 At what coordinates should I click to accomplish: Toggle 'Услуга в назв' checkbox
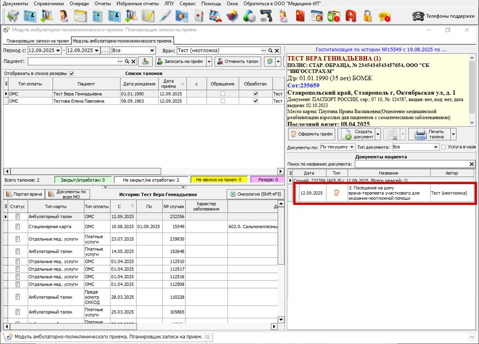coord(443,147)
